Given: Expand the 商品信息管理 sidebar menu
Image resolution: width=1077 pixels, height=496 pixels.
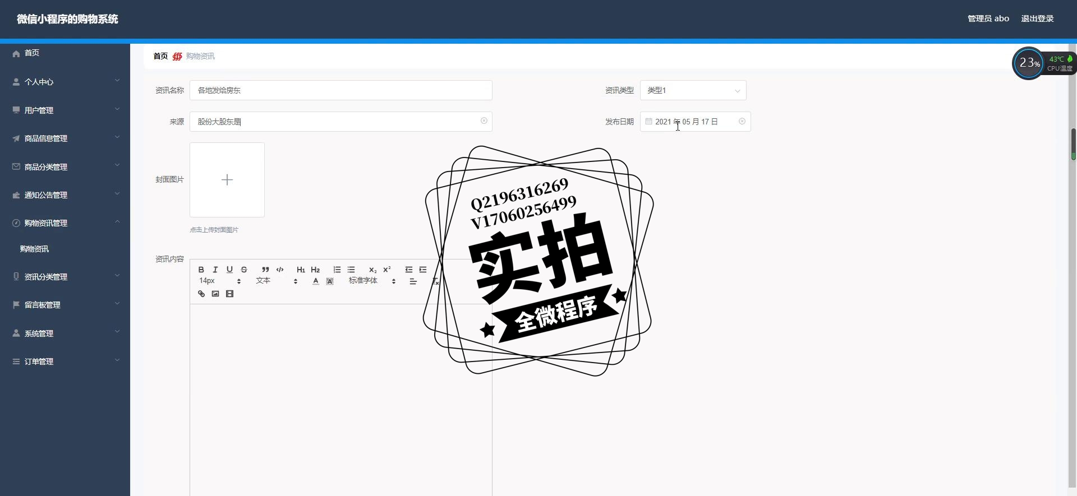Looking at the screenshot, I should tap(65, 138).
